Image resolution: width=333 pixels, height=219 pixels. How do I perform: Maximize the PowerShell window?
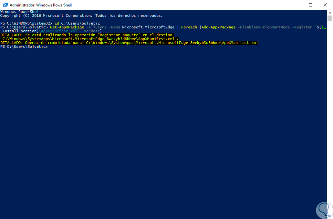[310, 5]
